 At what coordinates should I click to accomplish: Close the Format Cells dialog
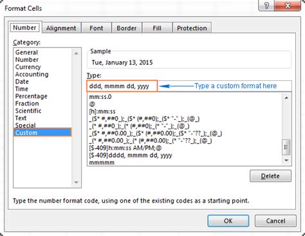[288, 5]
